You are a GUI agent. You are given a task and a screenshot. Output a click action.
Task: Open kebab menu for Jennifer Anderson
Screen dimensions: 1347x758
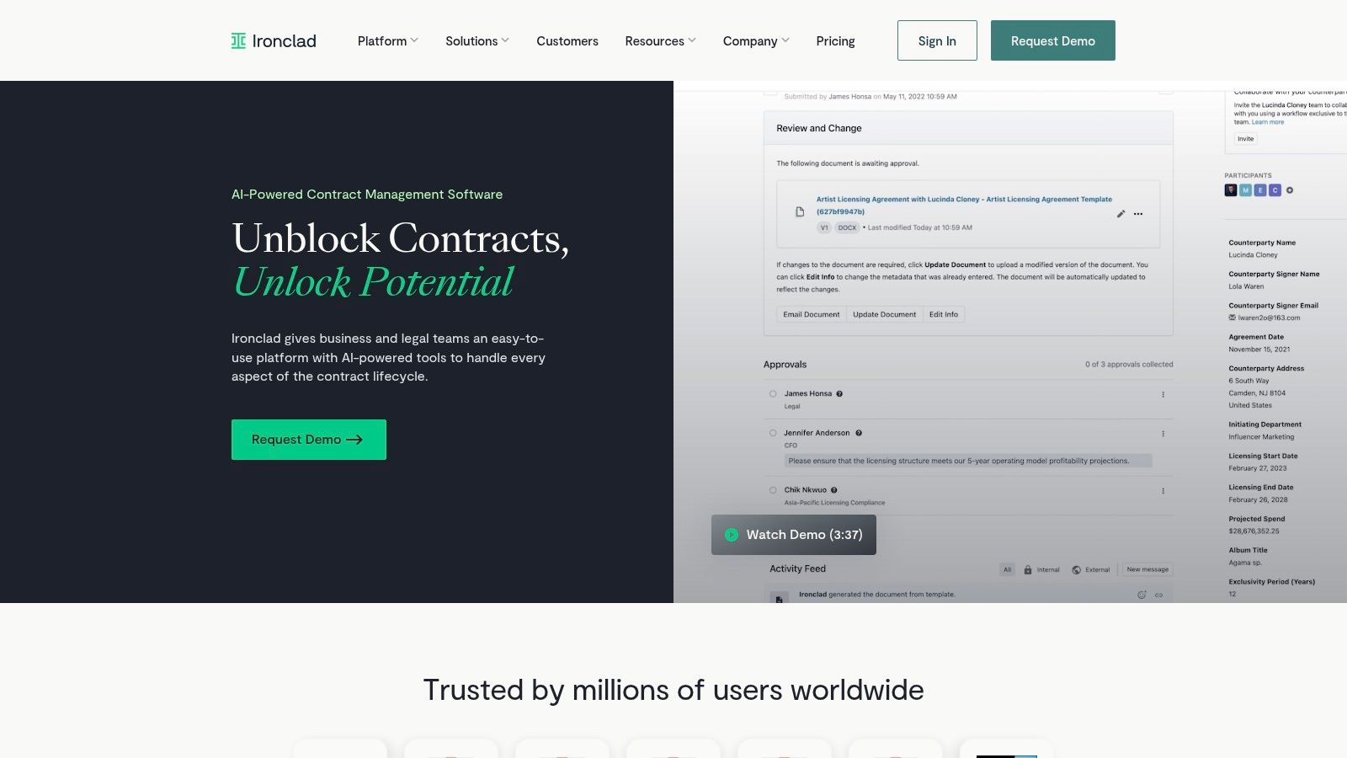click(x=1163, y=434)
